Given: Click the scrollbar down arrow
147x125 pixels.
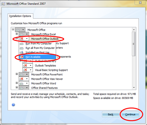Looking at the screenshot, I should (x=134, y=88).
